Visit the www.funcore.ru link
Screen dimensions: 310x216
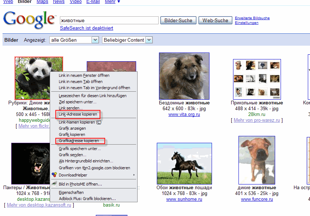click(x=257, y=199)
